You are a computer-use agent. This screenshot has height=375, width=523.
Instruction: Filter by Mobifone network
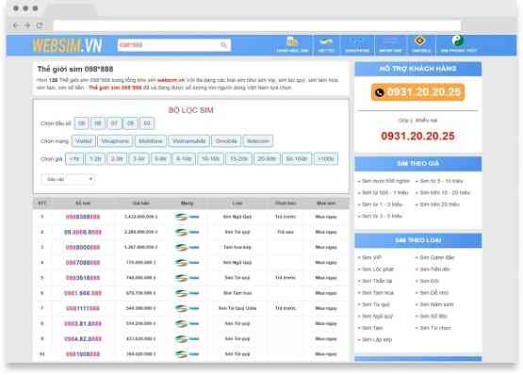coord(151,141)
